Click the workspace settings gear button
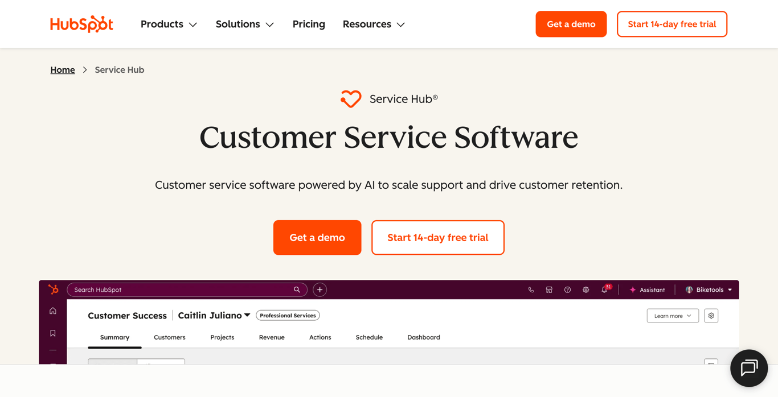This screenshot has width=778, height=397. (711, 316)
